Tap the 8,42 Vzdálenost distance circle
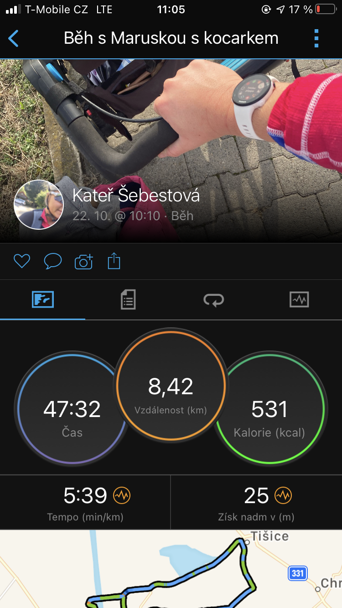This screenshot has height=608, width=342. pyautogui.click(x=171, y=386)
